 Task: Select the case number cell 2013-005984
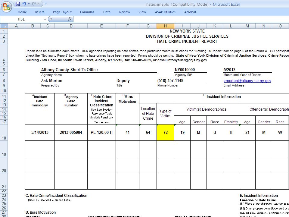[x=71, y=133]
